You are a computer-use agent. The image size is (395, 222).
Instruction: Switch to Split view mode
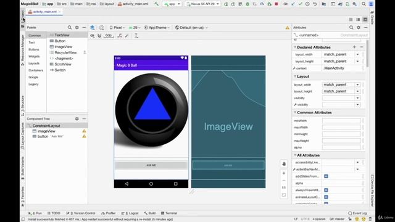(x=358, y=19)
